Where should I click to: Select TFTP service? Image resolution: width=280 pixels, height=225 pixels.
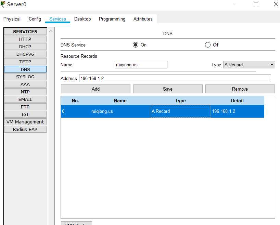click(x=25, y=62)
